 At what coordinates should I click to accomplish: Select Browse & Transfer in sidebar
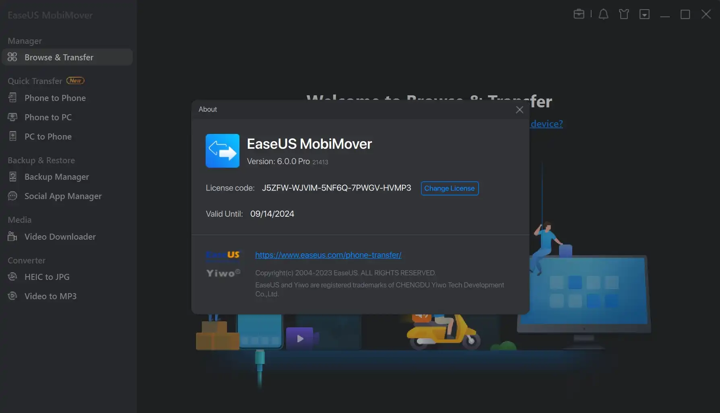point(59,57)
